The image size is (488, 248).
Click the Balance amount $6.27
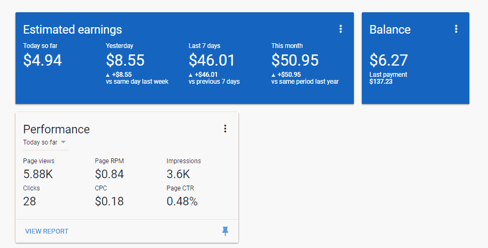(389, 60)
